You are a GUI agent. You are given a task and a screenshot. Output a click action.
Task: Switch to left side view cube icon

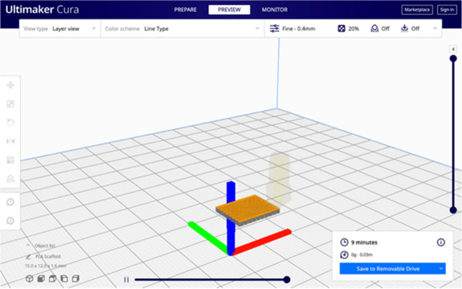pos(64,279)
